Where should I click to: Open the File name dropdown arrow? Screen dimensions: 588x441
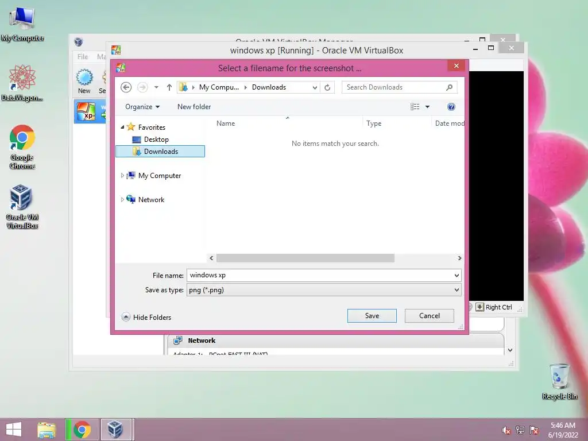coord(457,275)
